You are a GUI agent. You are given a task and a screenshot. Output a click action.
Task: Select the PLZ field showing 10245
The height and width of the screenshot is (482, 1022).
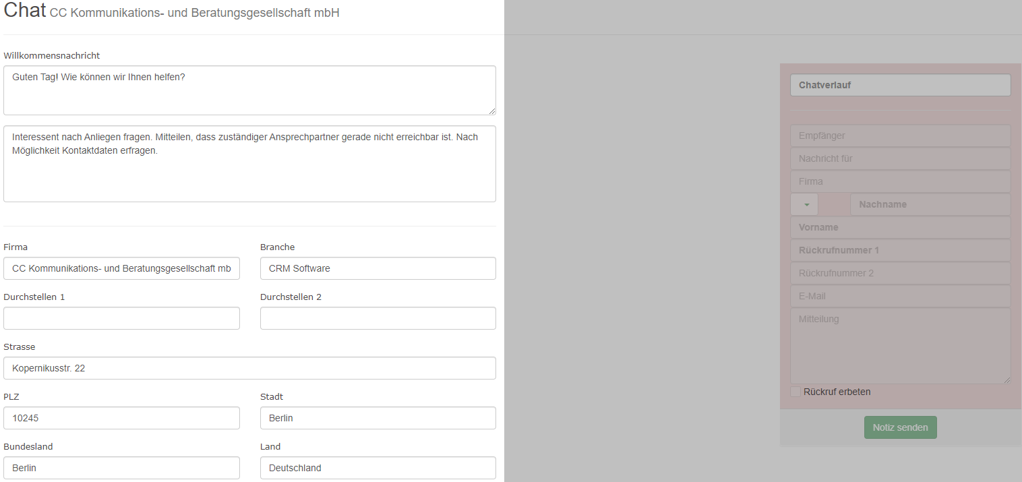(x=121, y=418)
